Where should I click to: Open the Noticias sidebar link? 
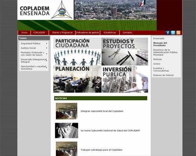click(158, 59)
